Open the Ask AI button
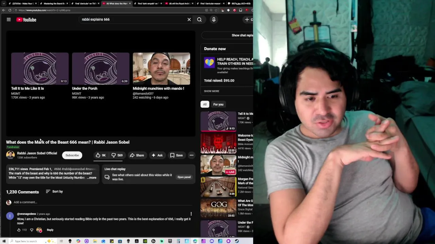 pyautogui.click(x=157, y=155)
